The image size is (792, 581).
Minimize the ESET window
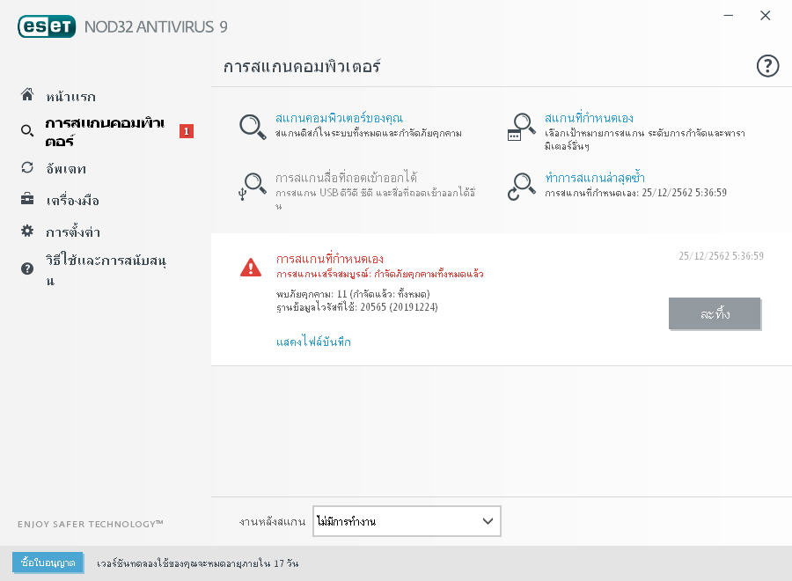coord(728,16)
